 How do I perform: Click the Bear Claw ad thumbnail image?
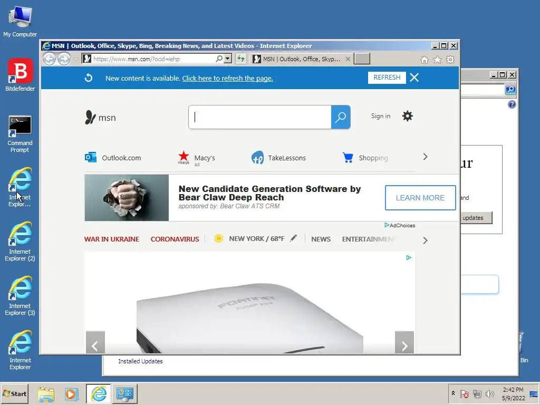[x=127, y=198]
